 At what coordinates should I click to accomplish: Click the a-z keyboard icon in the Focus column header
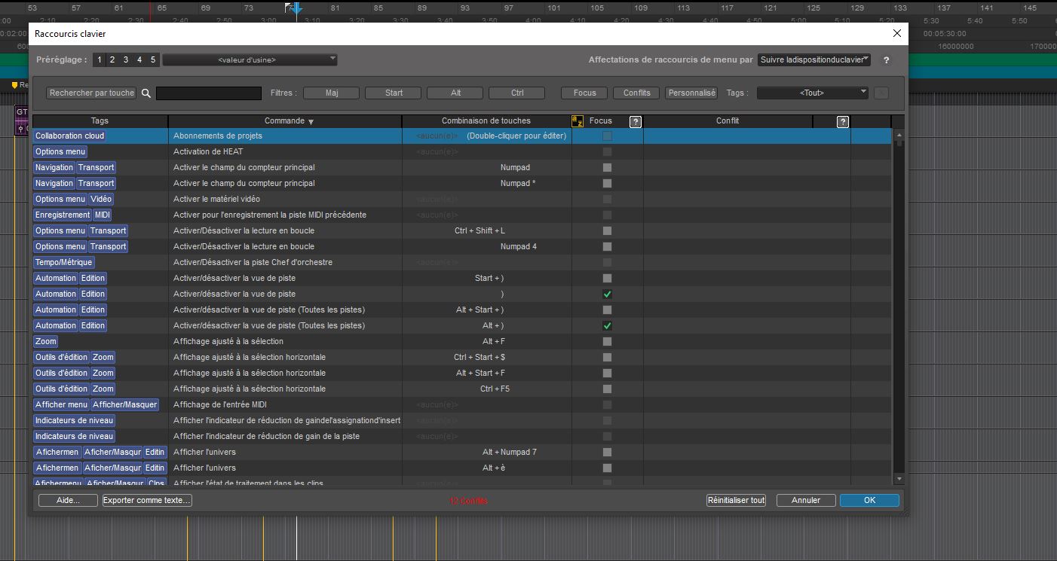point(577,120)
